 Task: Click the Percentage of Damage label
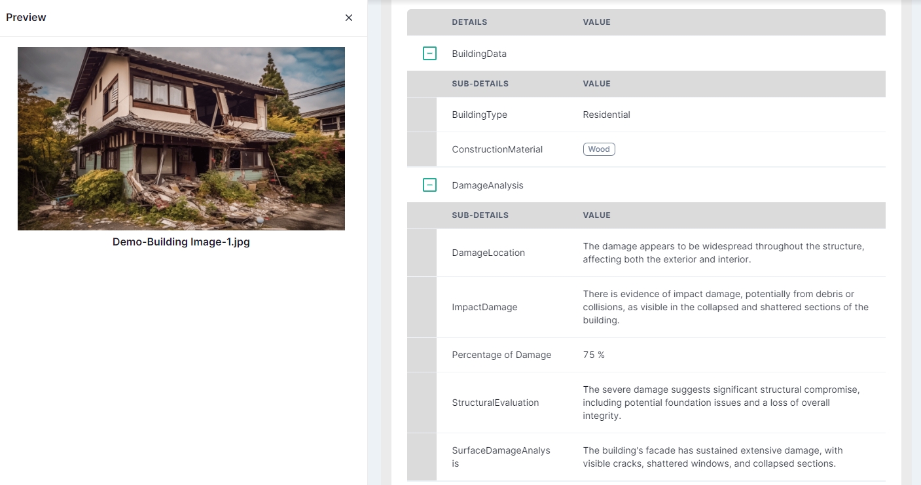tap(501, 355)
